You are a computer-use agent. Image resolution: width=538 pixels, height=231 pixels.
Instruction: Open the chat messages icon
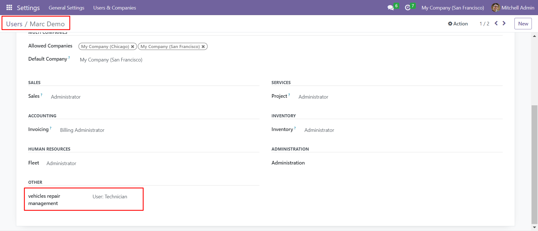click(x=390, y=8)
